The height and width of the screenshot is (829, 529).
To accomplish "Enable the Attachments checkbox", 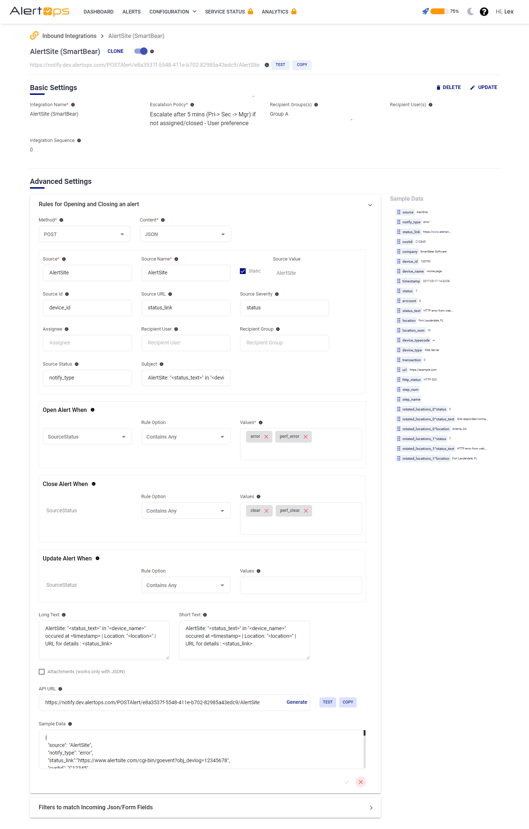I will point(42,672).
